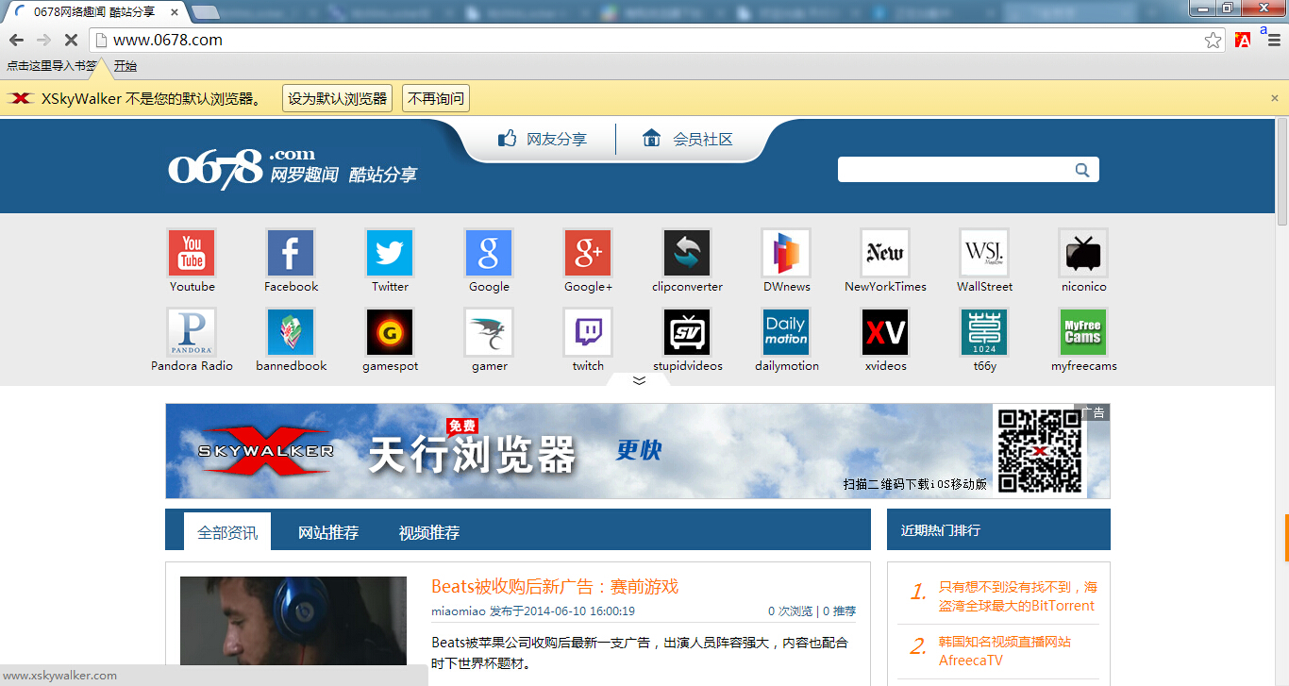The width and height of the screenshot is (1289, 686).
Task: Select the 0678 browser tab
Action: tap(94, 11)
